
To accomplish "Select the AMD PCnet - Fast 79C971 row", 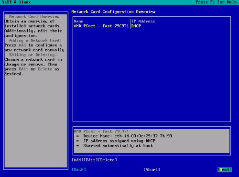I will pyautogui.click(x=152, y=26).
